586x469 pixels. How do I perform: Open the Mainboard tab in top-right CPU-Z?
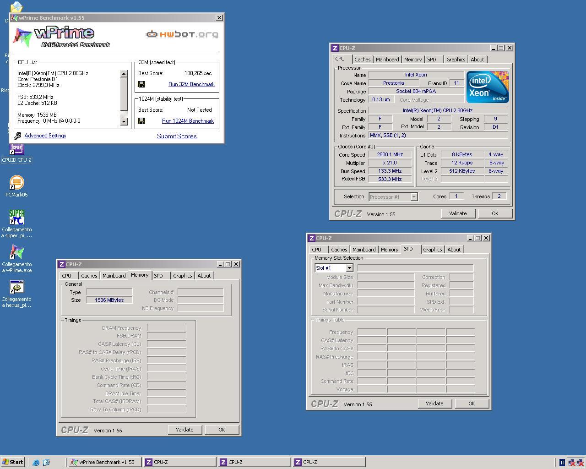coord(387,60)
